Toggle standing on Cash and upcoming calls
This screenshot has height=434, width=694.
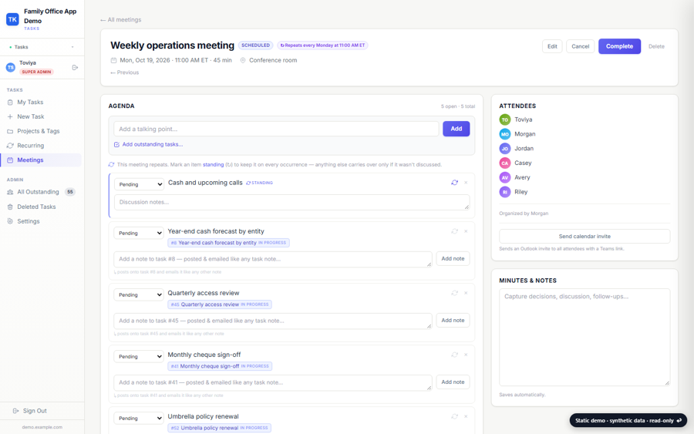pyautogui.click(x=454, y=182)
